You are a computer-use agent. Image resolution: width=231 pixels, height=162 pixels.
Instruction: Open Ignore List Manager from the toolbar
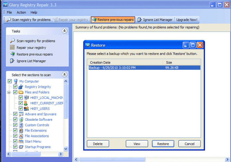click(155, 20)
